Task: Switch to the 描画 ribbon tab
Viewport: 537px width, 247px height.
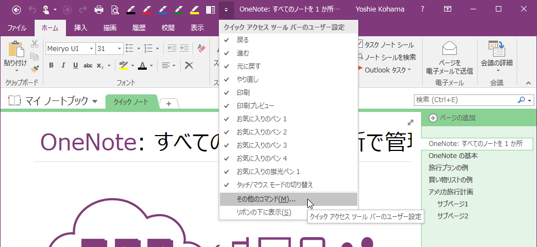Action: pos(110,29)
